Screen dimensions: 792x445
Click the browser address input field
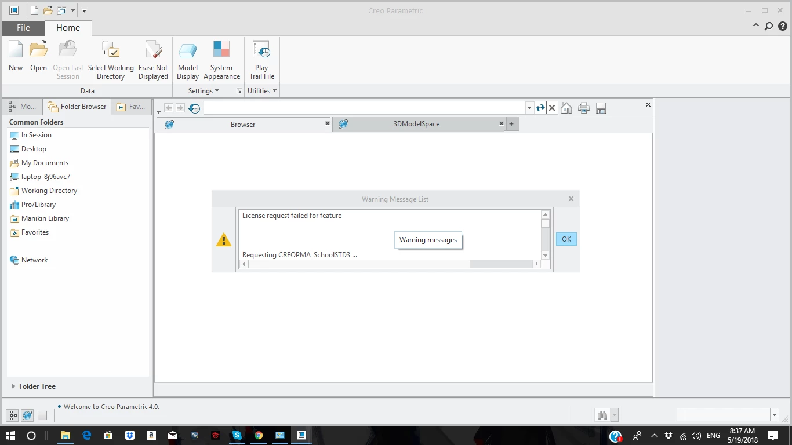365,108
